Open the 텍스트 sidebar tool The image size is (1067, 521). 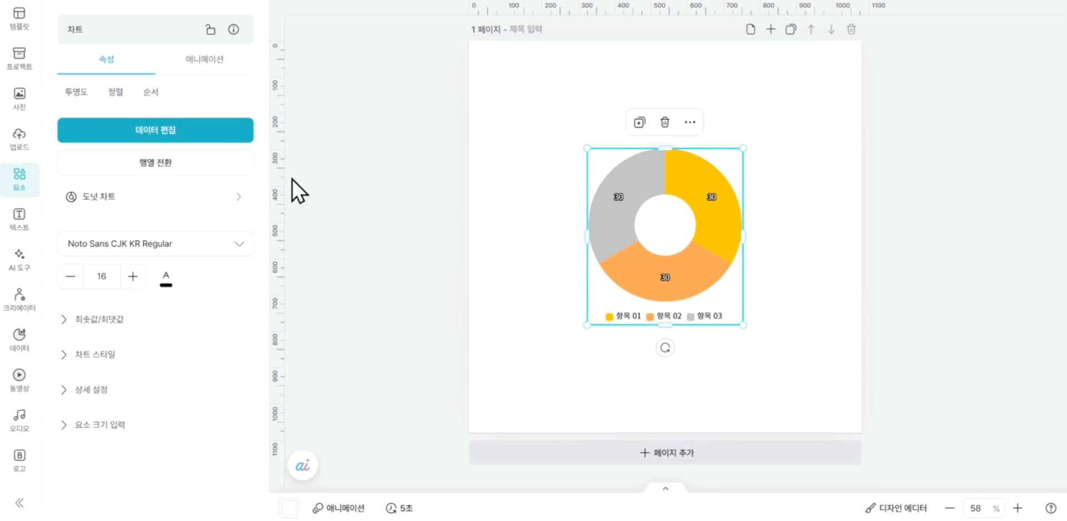(19, 220)
